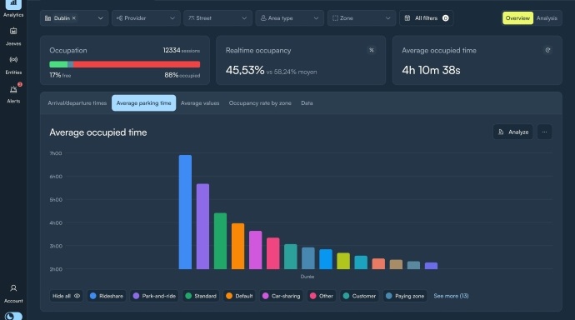575x320 pixels.
Task: Open the Provider dropdown
Action: (x=146, y=18)
